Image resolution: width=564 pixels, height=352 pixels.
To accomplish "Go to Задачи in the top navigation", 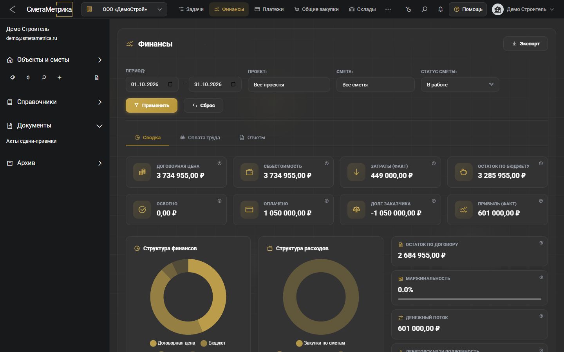I will 191,9.
